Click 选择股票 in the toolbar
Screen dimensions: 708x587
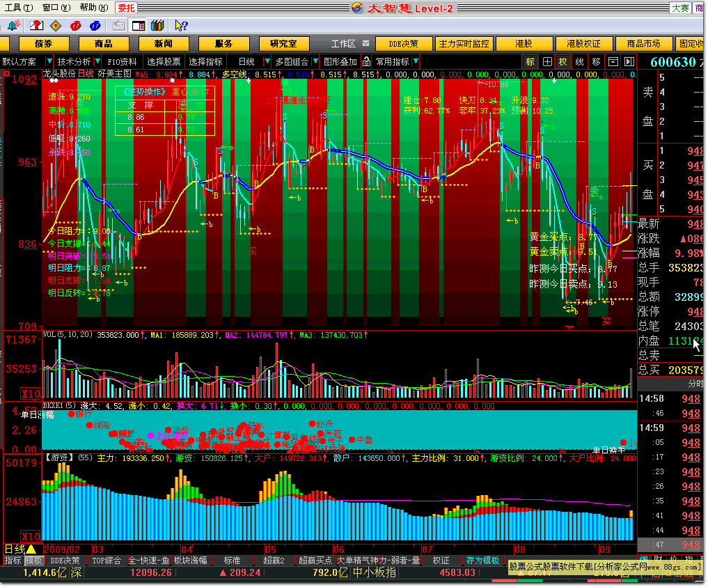pos(164,62)
